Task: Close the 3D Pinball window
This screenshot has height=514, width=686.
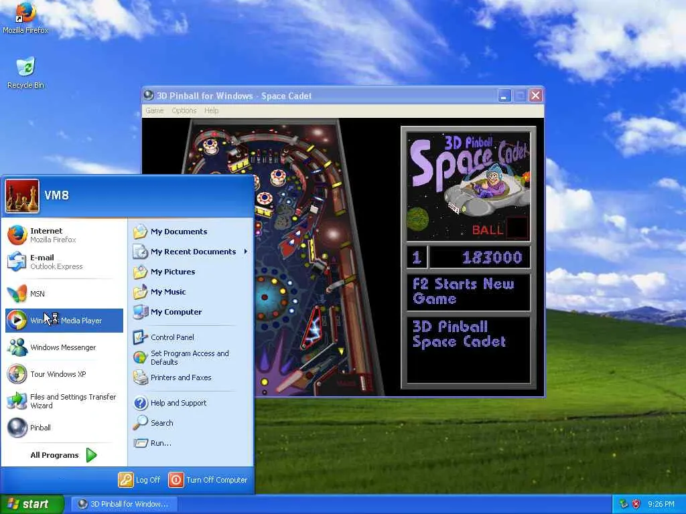Action: [535, 96]
